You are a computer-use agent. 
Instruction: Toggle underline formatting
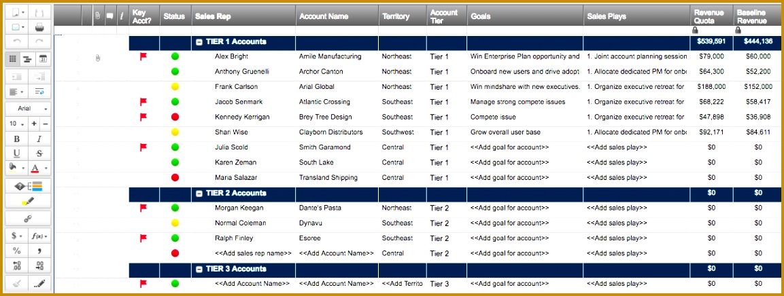tap(16, 153)
